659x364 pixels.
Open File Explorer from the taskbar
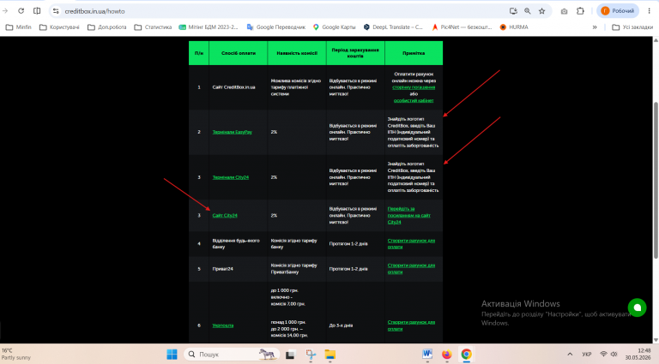click(x=330, y=355)
